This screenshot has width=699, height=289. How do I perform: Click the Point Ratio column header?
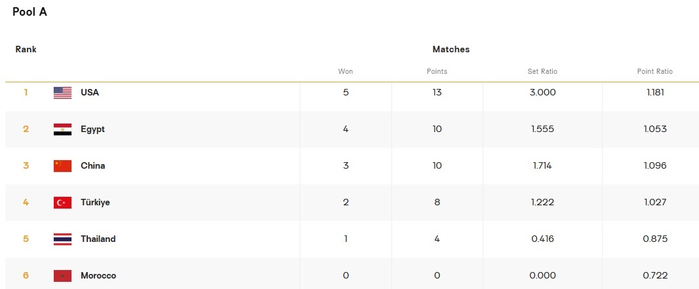[x=655, y=72]
